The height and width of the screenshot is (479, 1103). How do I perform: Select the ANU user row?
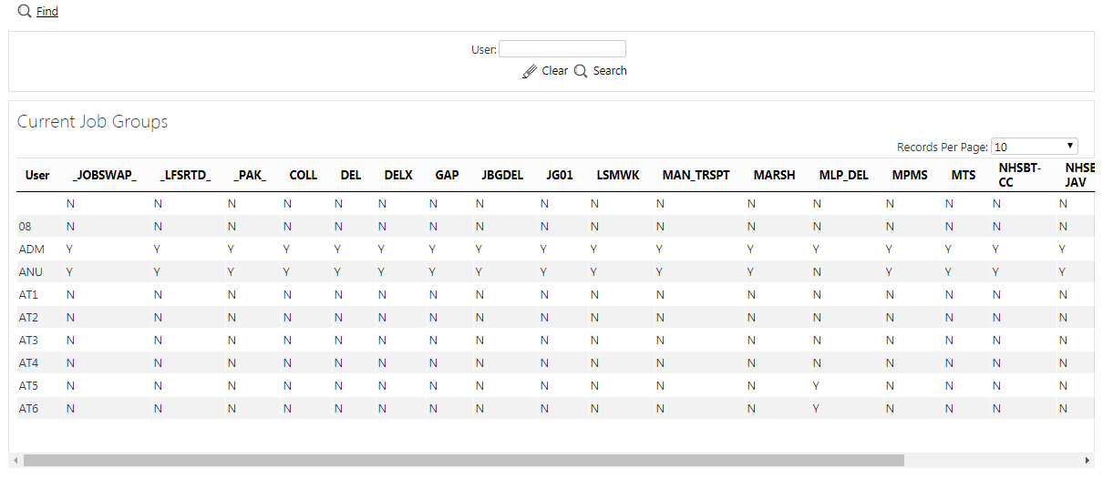pos(551,271)
